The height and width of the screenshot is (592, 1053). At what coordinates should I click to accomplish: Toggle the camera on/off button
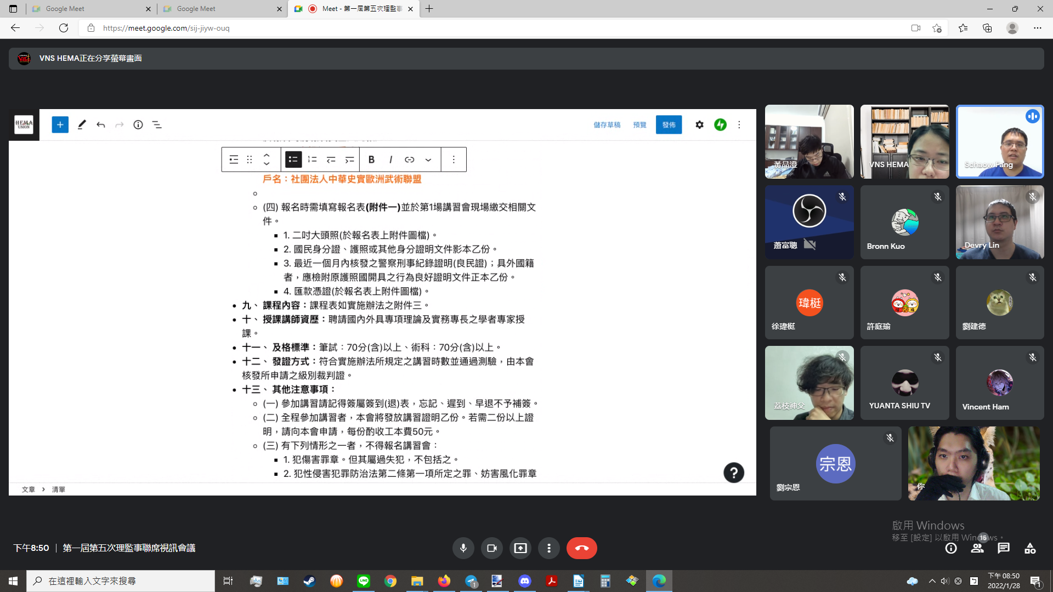pyautogui.click(x=491, y=548)
